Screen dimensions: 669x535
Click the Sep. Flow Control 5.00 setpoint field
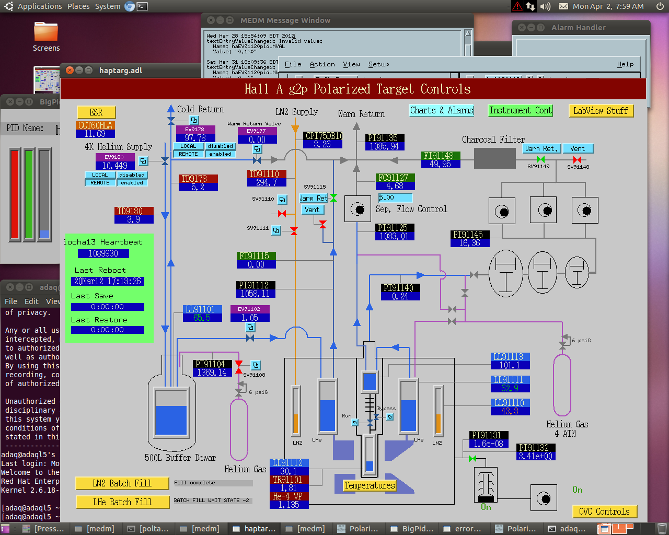point(395,197)
